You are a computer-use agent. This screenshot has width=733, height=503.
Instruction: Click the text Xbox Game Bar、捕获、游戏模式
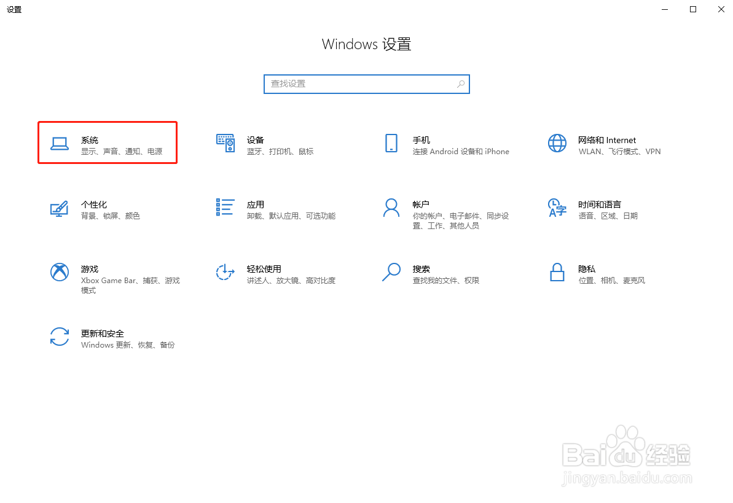(130, 285)
